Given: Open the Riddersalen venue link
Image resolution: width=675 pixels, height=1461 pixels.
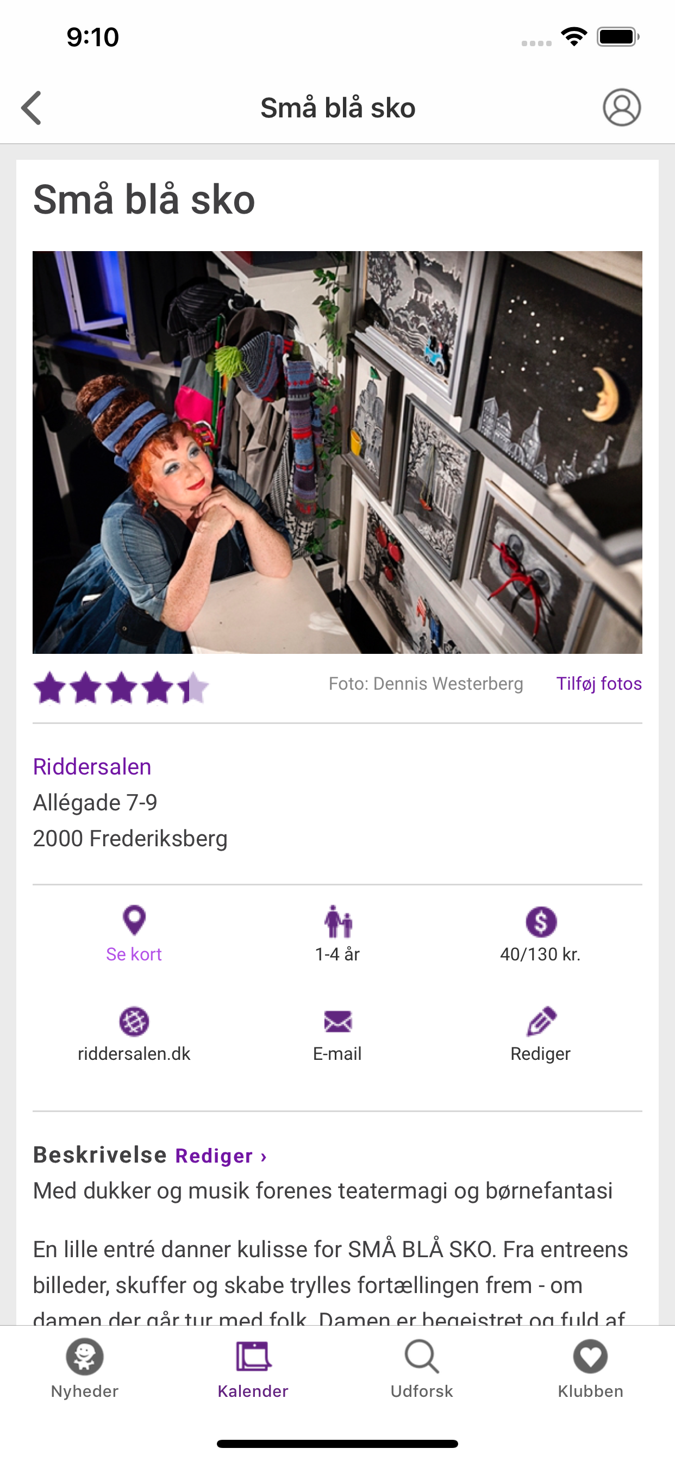Looking at the screenshot, I should click(92, 767).
